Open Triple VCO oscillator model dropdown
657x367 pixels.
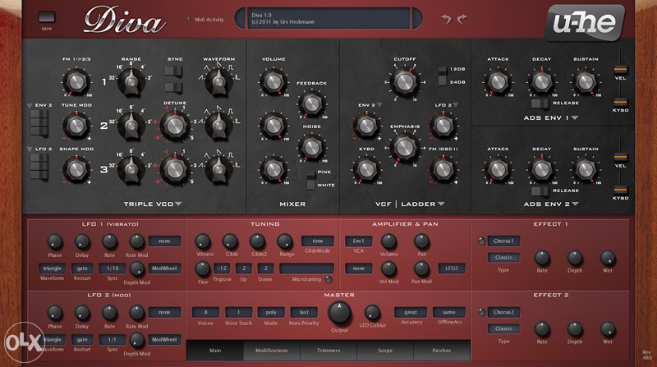click(x=178, y=204)
